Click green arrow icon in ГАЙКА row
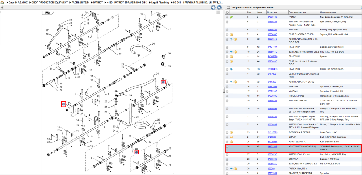Image resolution: width=362 pixels, height=175 pixels. pos(232,17)
